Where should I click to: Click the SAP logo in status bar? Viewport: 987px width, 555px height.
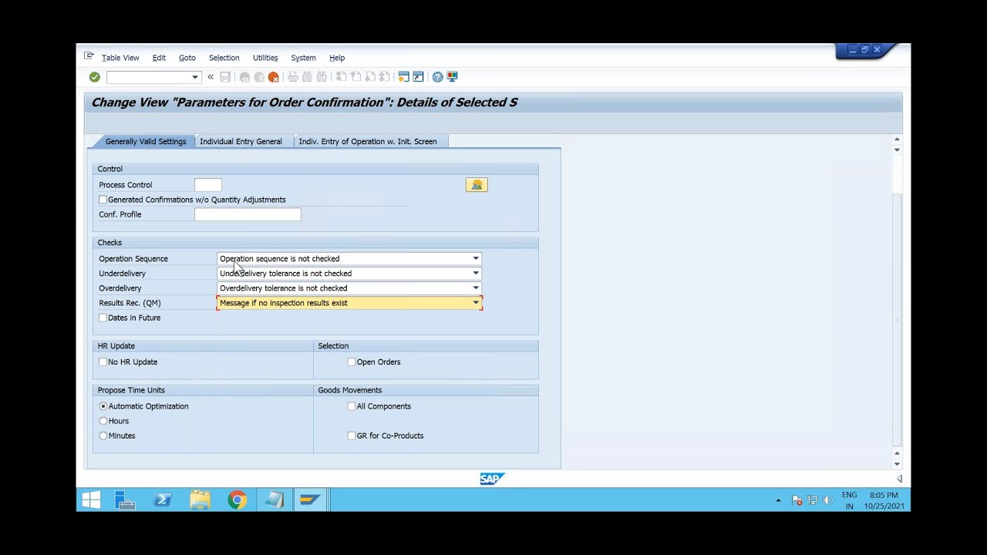[492, 479]
